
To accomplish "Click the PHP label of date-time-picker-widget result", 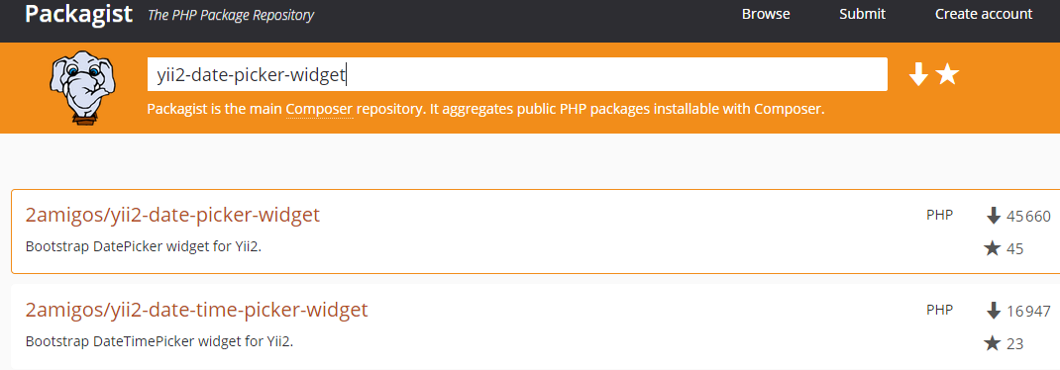I will tap(940, 310).
